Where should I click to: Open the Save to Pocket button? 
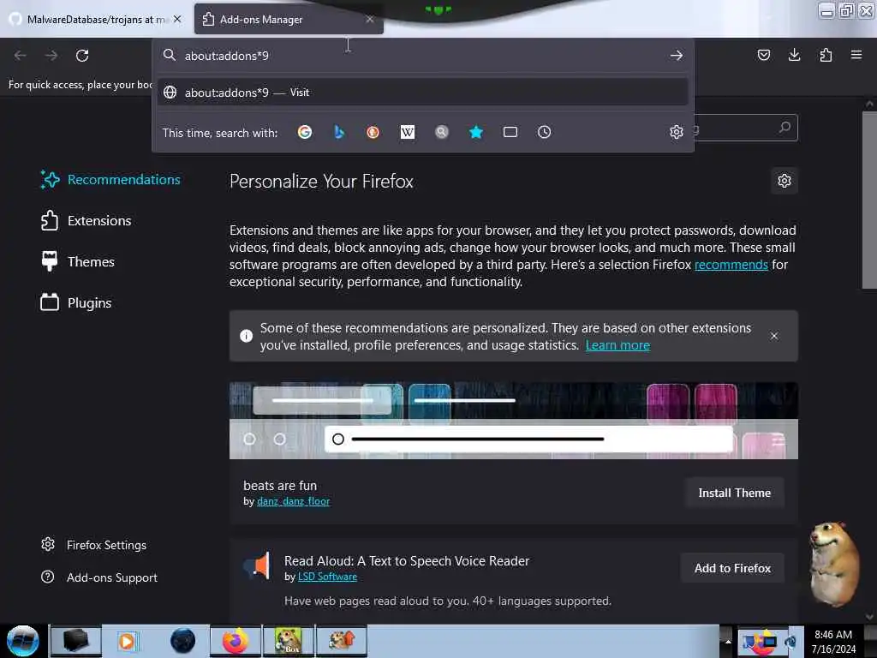coord(763,55)
